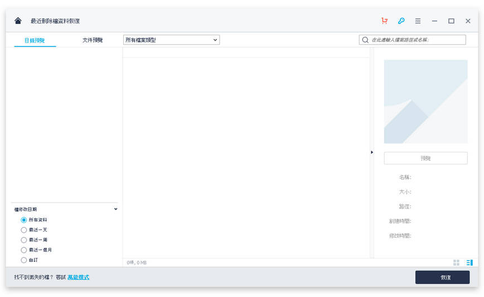Click the 預覽 preview button
484x297 pixels.
[425, 158]
